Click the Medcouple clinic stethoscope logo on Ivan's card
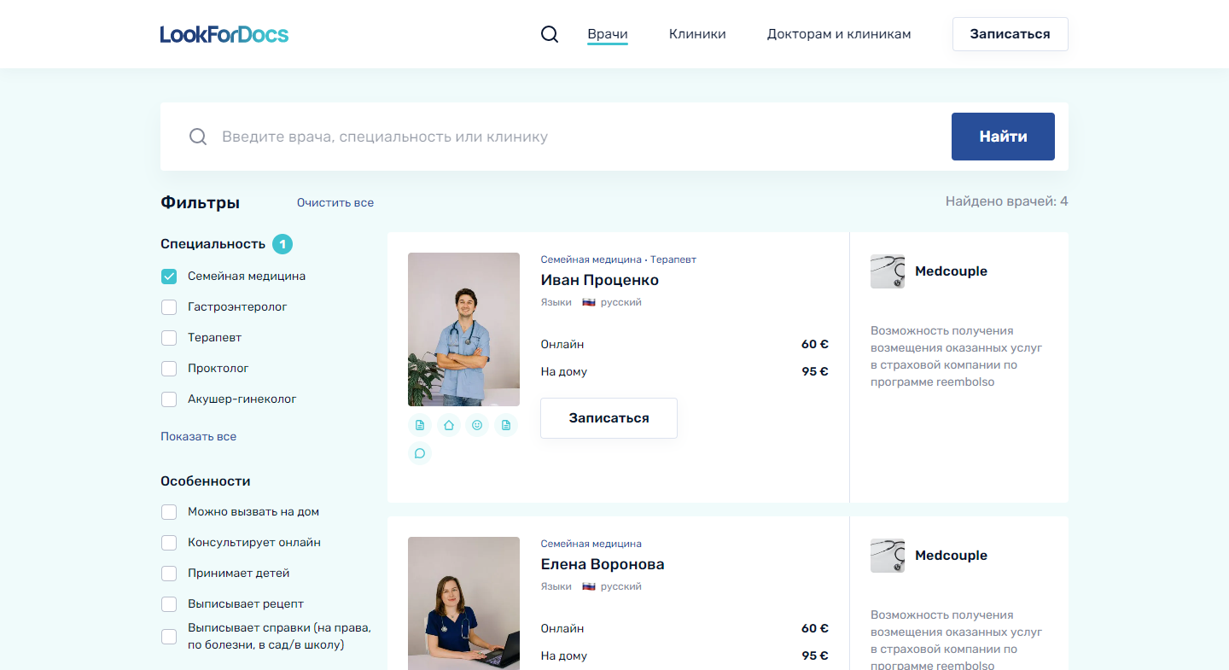This screenshot has height=670, width=1229. click(x=887, y=271)
